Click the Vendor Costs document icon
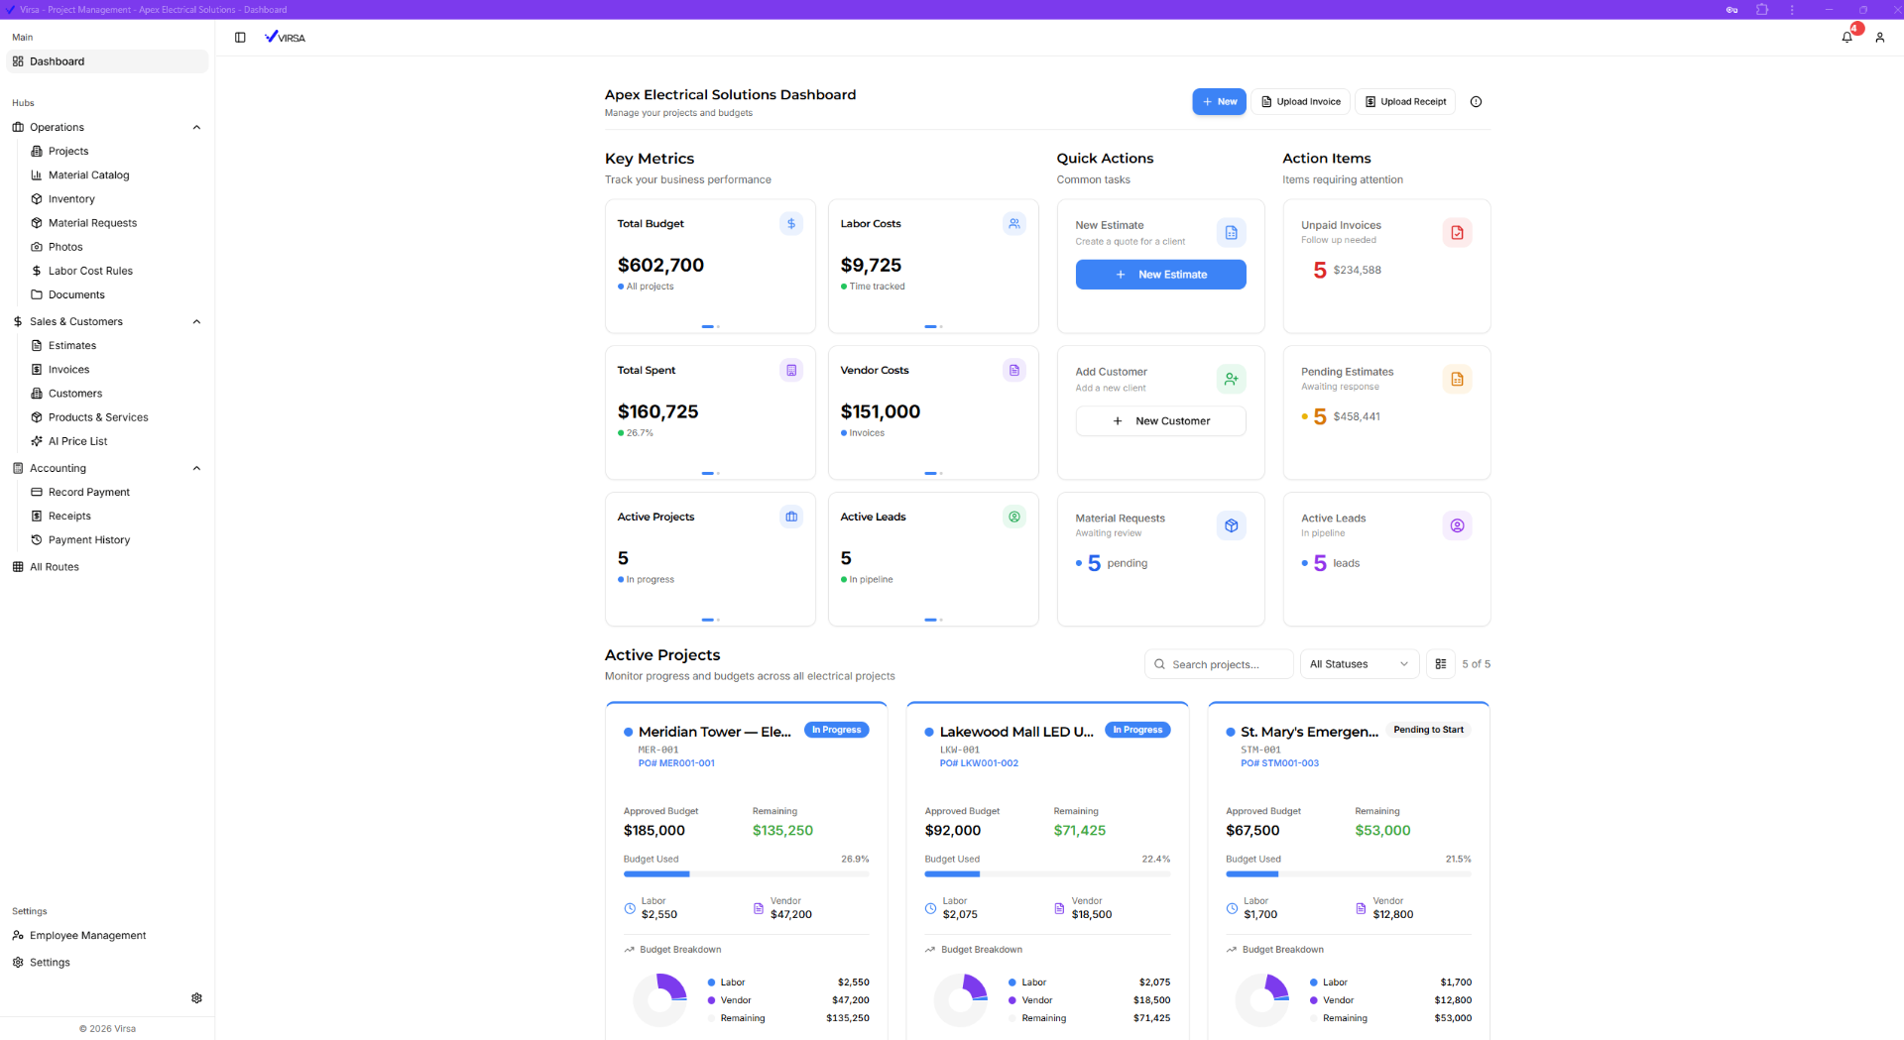Viewport: 1904px width, 1040px height. (x=1014, y=371)
